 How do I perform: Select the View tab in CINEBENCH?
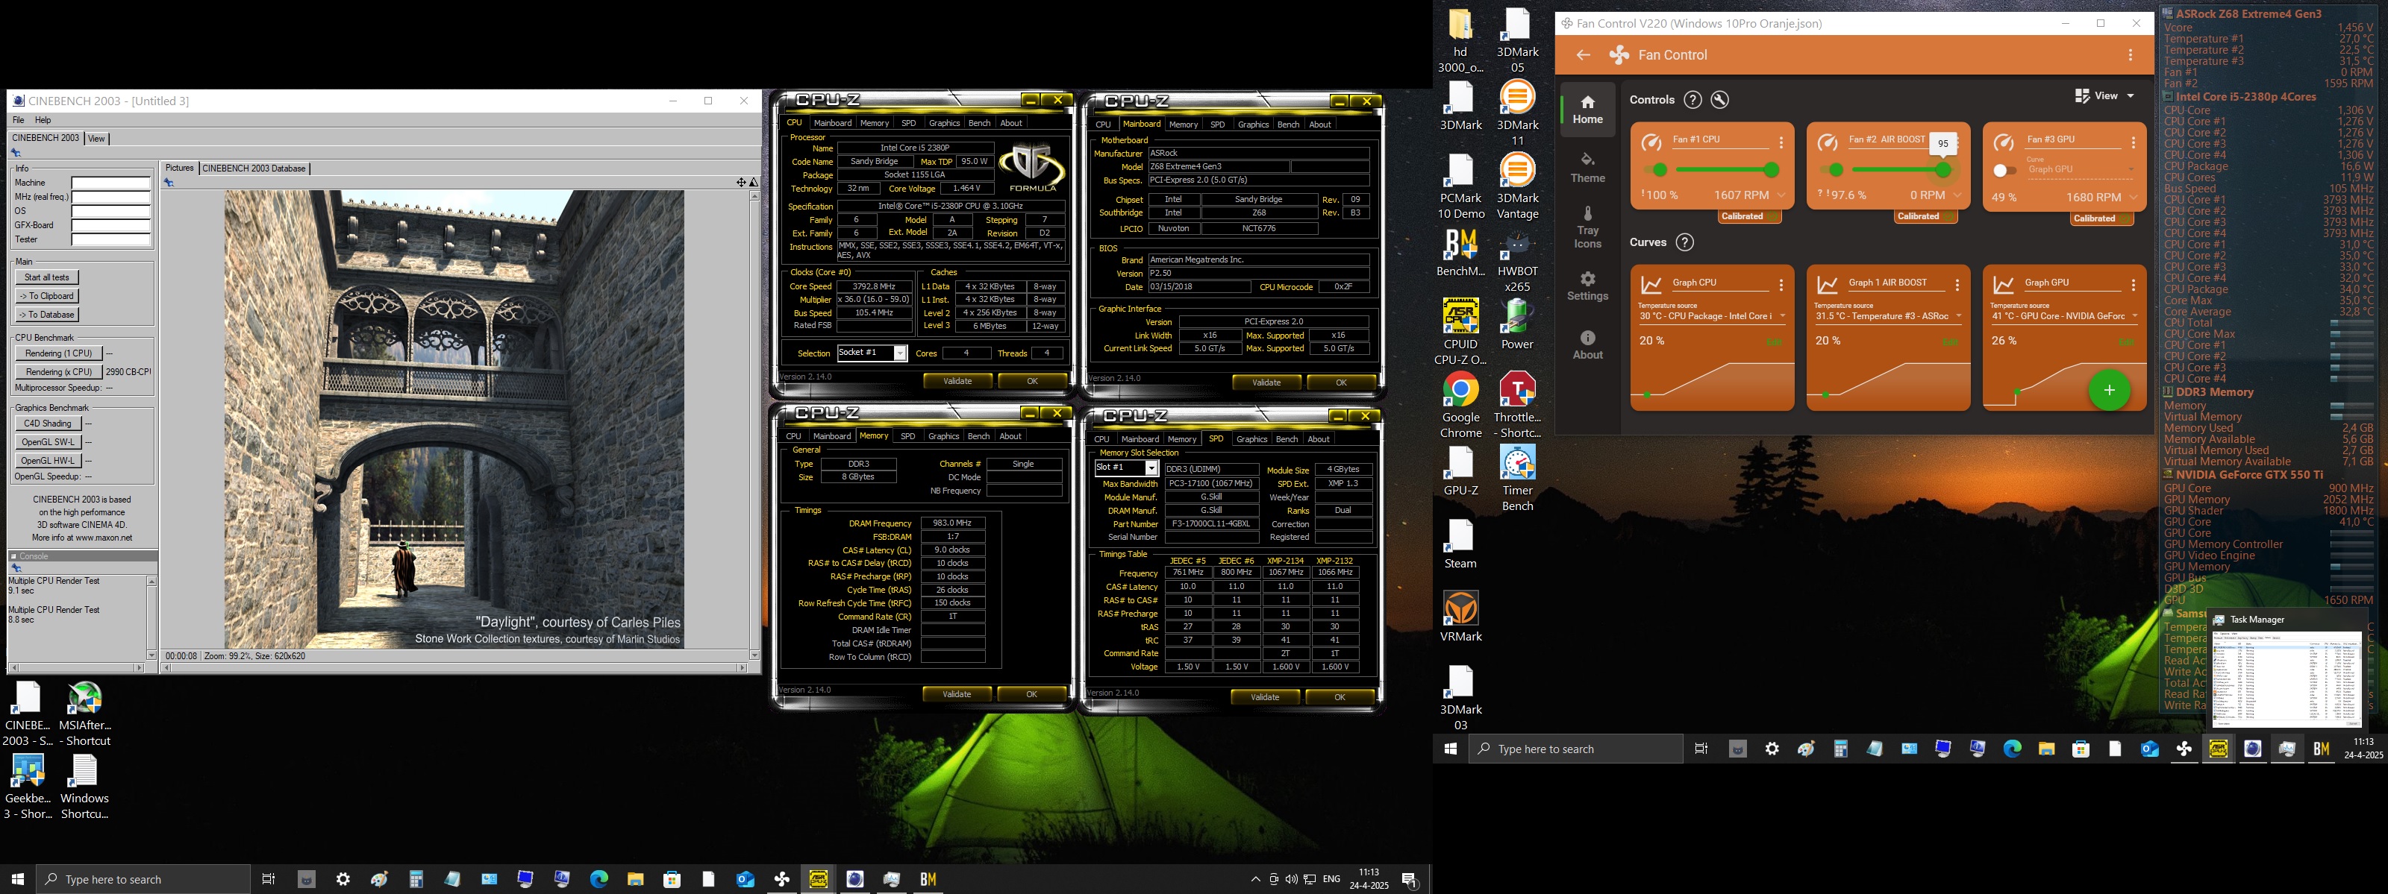pos(96,138)
